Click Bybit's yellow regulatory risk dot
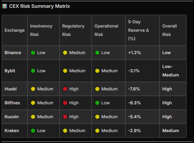The image size is (194, 143). (65, 71)
